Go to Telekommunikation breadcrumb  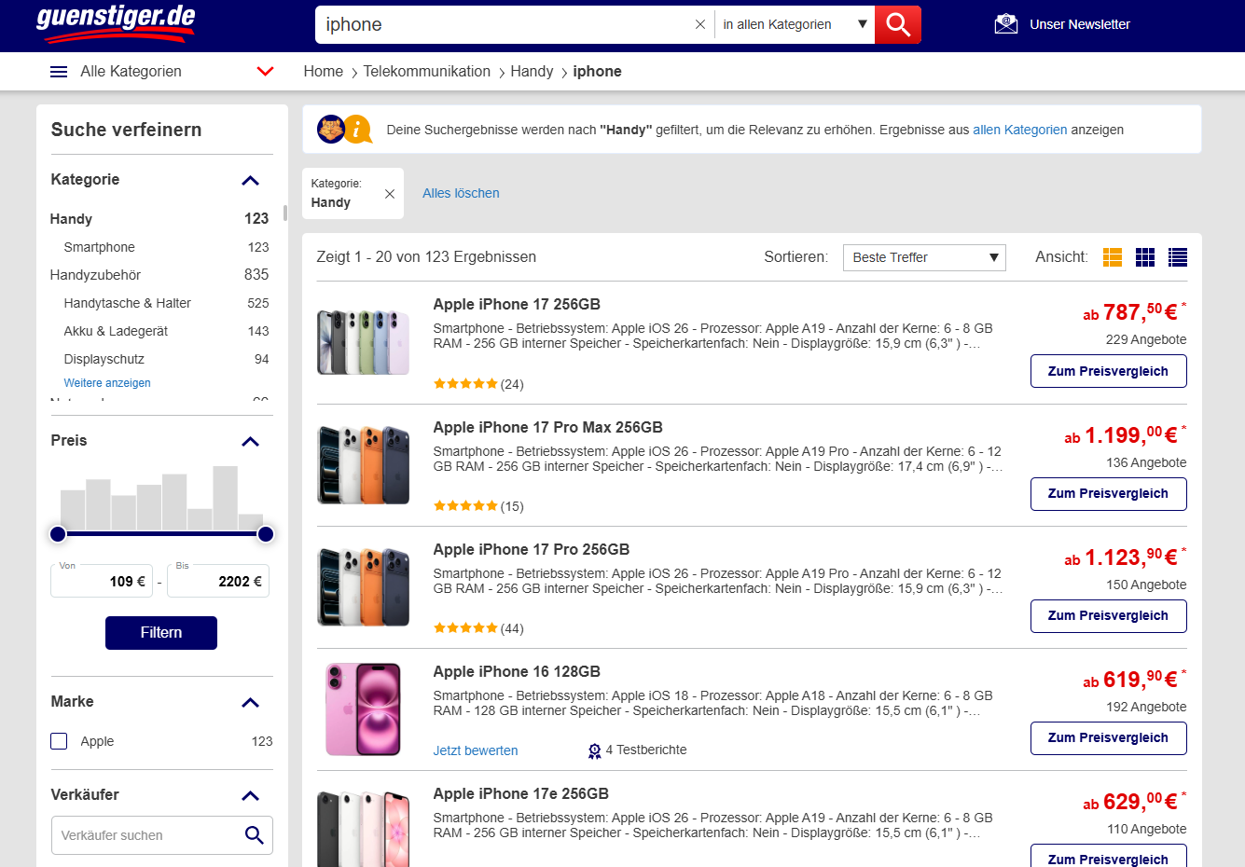coord(426,72)
